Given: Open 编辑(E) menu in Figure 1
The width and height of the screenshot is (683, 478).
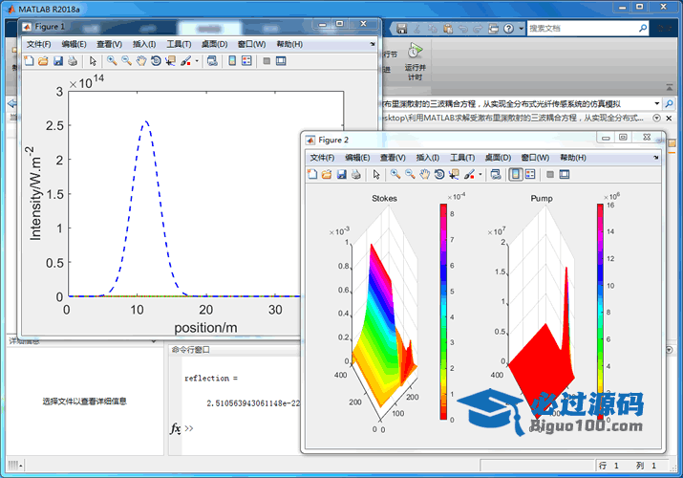Looking at the screenshot, I should [74, 44].
